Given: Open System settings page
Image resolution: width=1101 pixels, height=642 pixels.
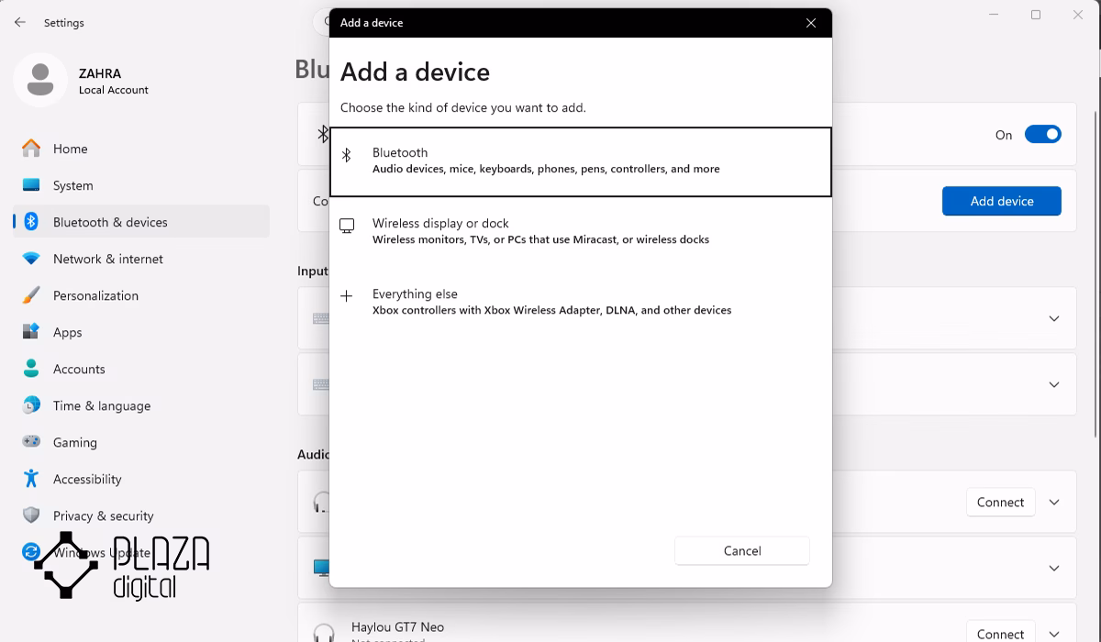Looking at the screenshot, I should pos(141,185).
